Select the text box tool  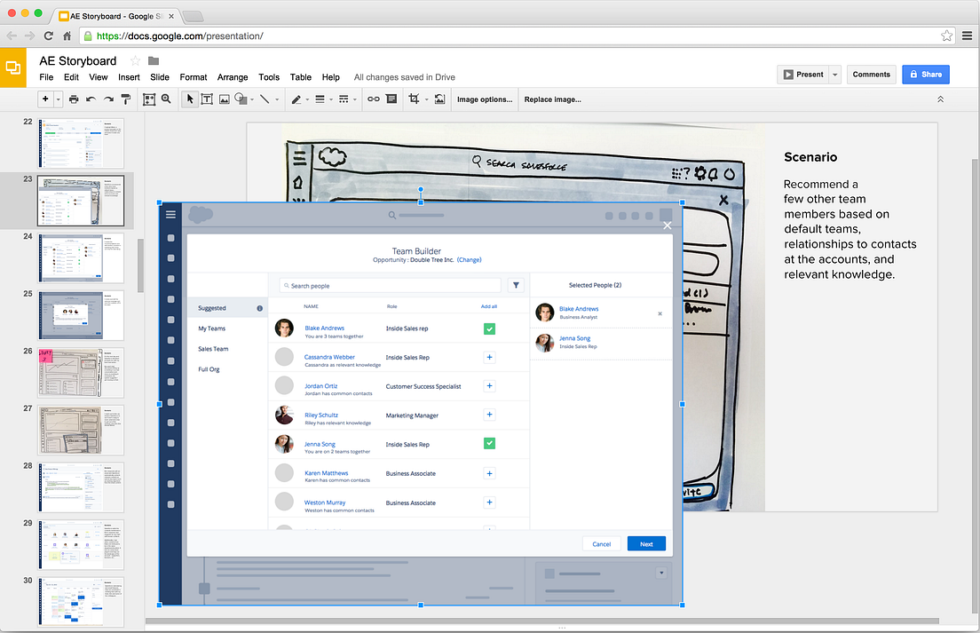(x=207, y=99)
